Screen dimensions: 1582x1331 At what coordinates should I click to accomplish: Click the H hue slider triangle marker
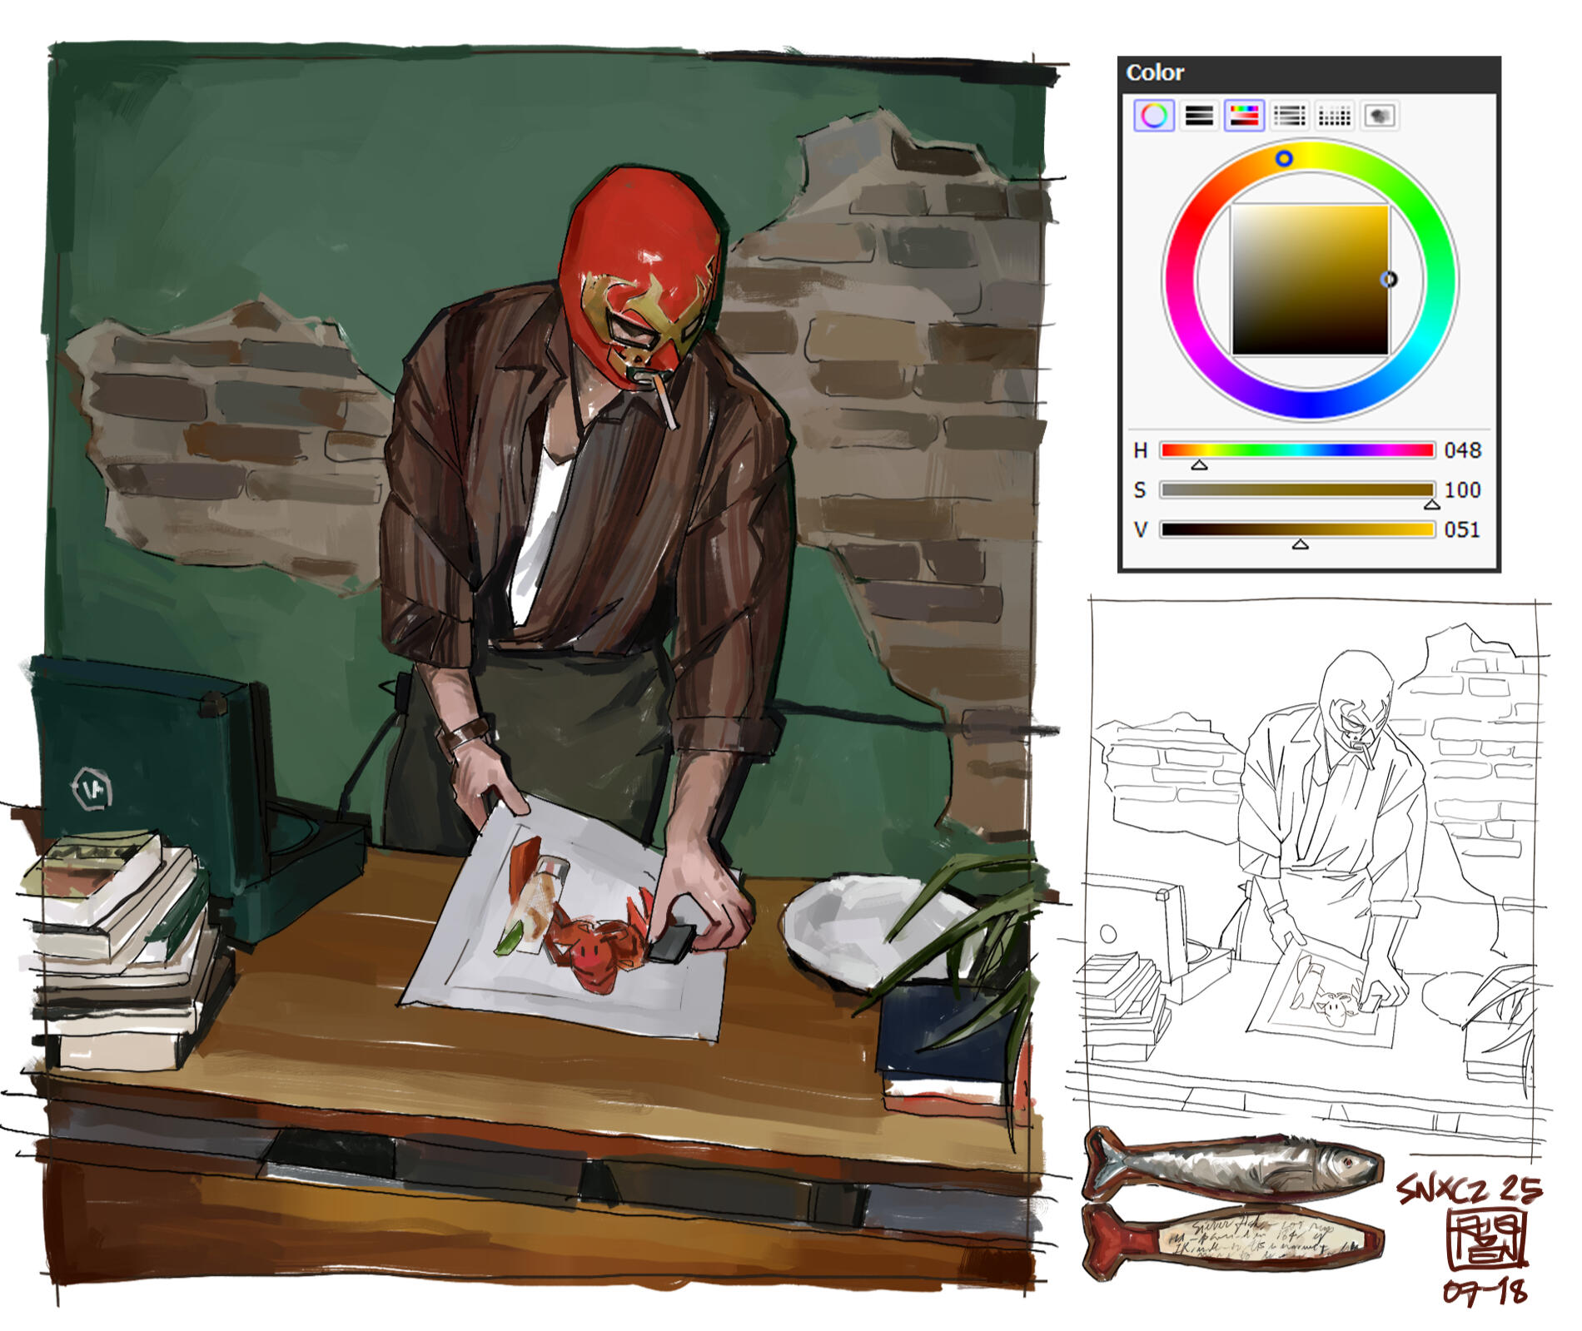[1199, 465]
